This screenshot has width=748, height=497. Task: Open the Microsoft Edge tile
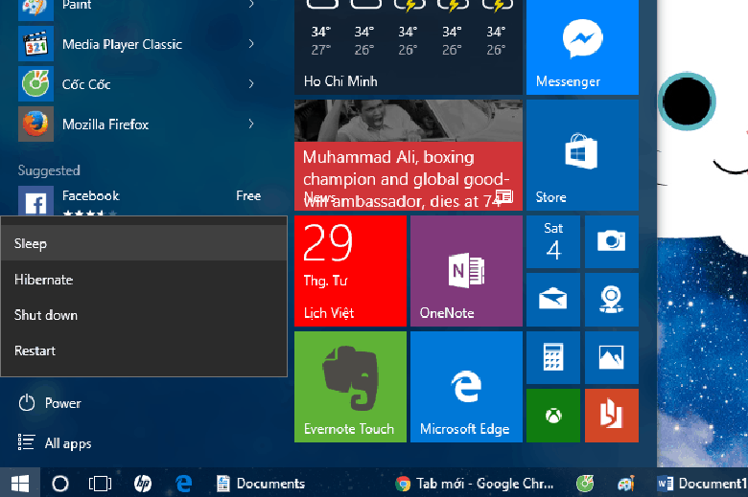click(466, 386)
